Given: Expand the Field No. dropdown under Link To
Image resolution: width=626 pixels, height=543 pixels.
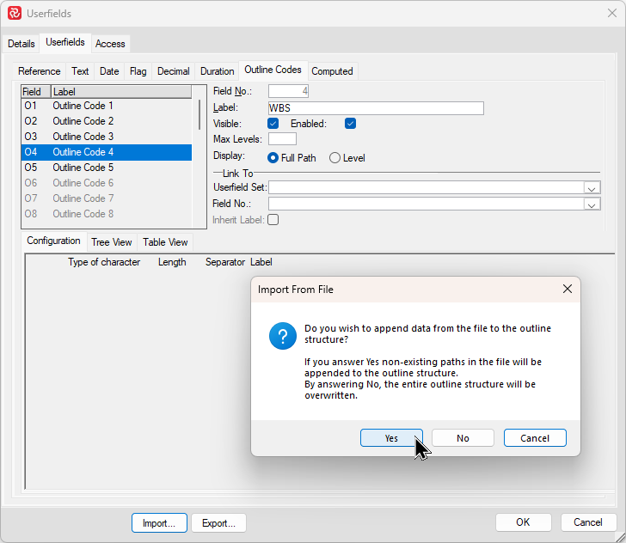Looking at the screenshot, I should (592, 204).
